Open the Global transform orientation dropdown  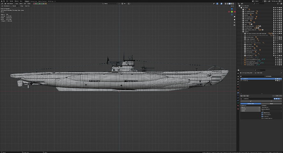[110, 4]
